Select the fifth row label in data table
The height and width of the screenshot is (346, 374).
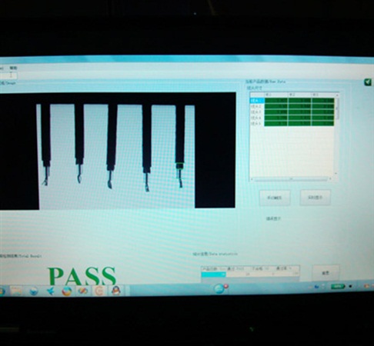257,124
